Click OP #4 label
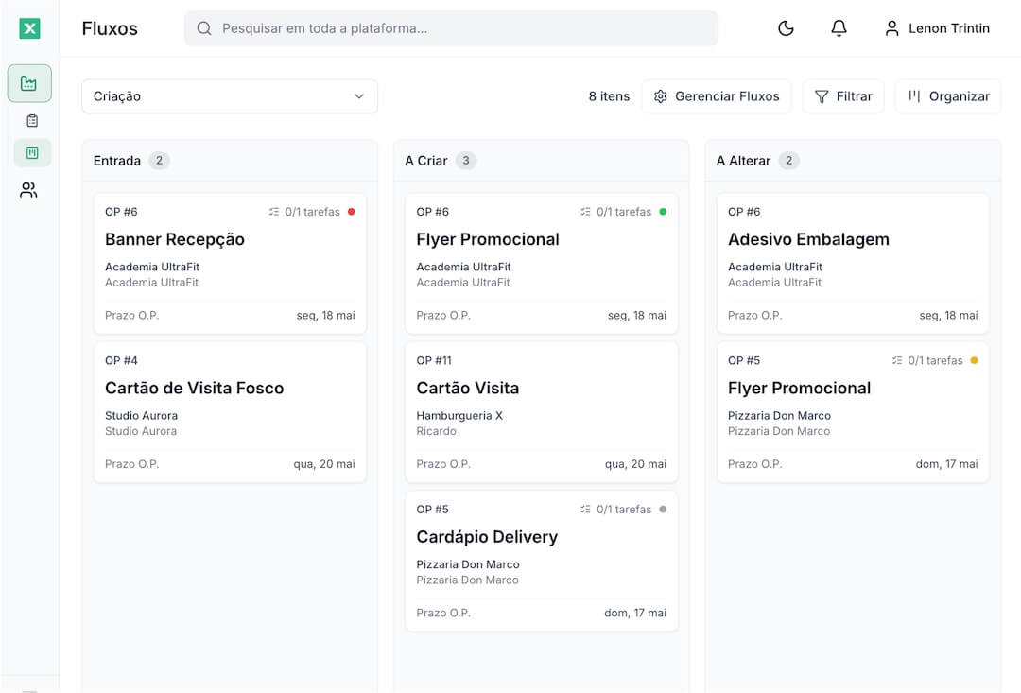The image size is (1021, 693). click(121, 360)
